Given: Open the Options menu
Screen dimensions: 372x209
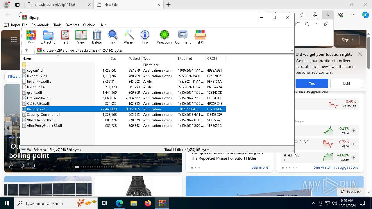Looking at the screenshot, I should [x=89, y=25].
